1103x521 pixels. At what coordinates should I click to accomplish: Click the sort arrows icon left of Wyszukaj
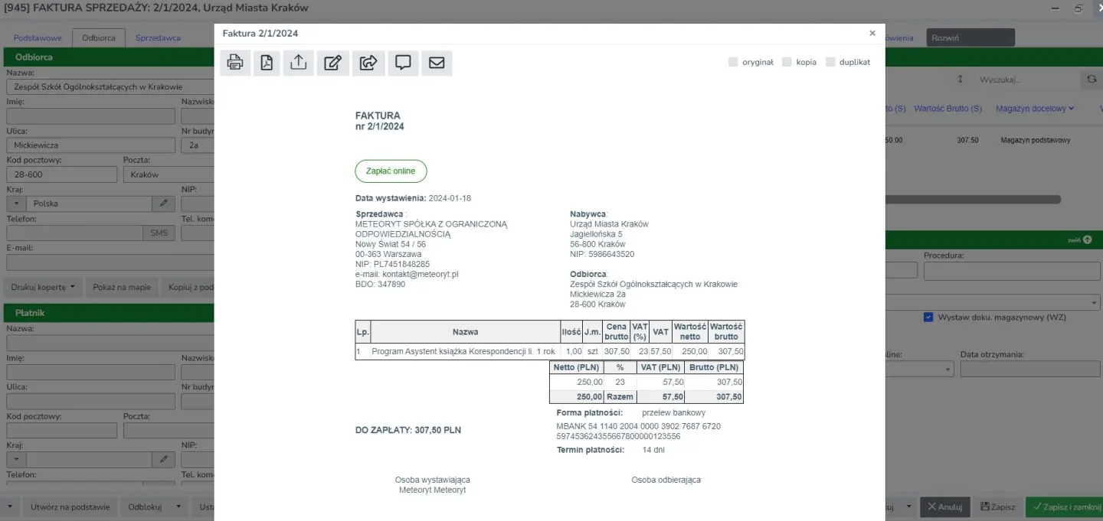coord(960,80)
